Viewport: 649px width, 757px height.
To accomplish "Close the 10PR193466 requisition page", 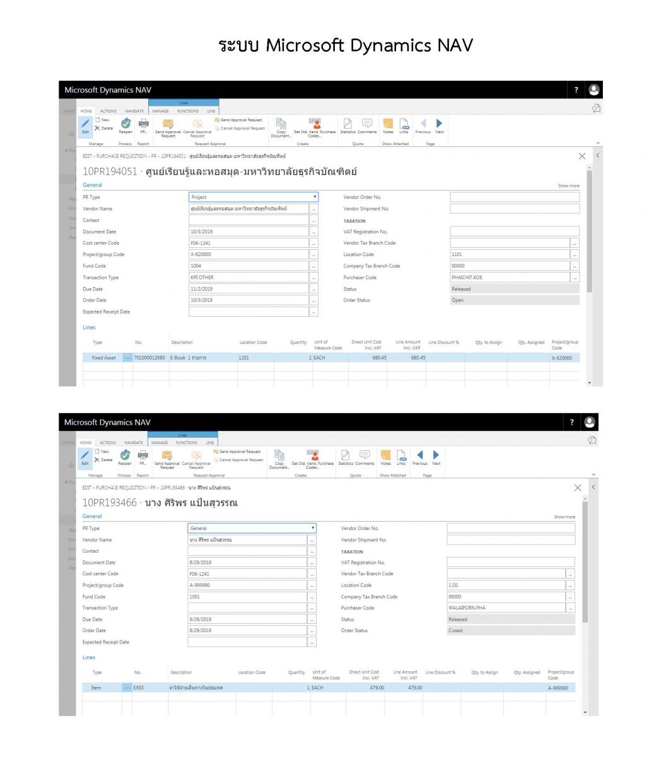I will (x=578, y=488).
